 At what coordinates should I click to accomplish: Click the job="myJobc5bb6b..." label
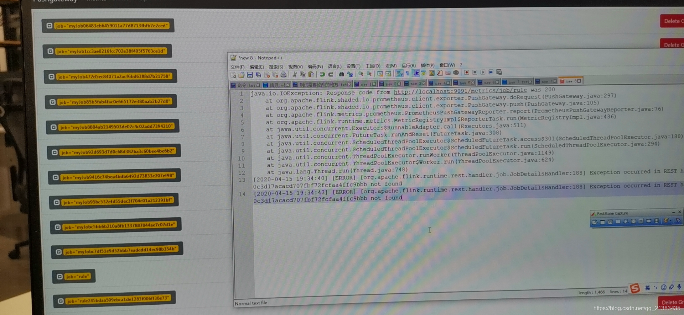[x=120, y=226]
